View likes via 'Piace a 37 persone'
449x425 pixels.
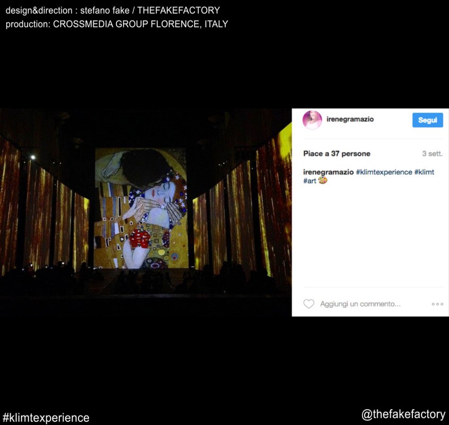pyautogui.click(x=337, y=154)
